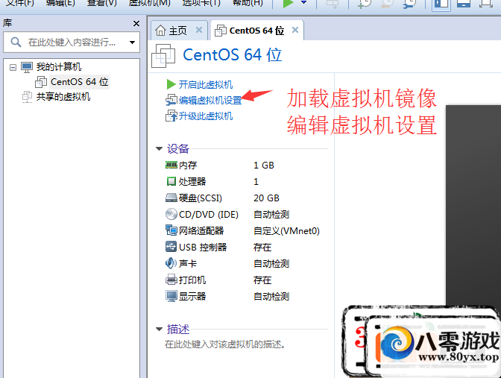Click the upgrade icon beside 升级此虚拟机

point(171,116)
